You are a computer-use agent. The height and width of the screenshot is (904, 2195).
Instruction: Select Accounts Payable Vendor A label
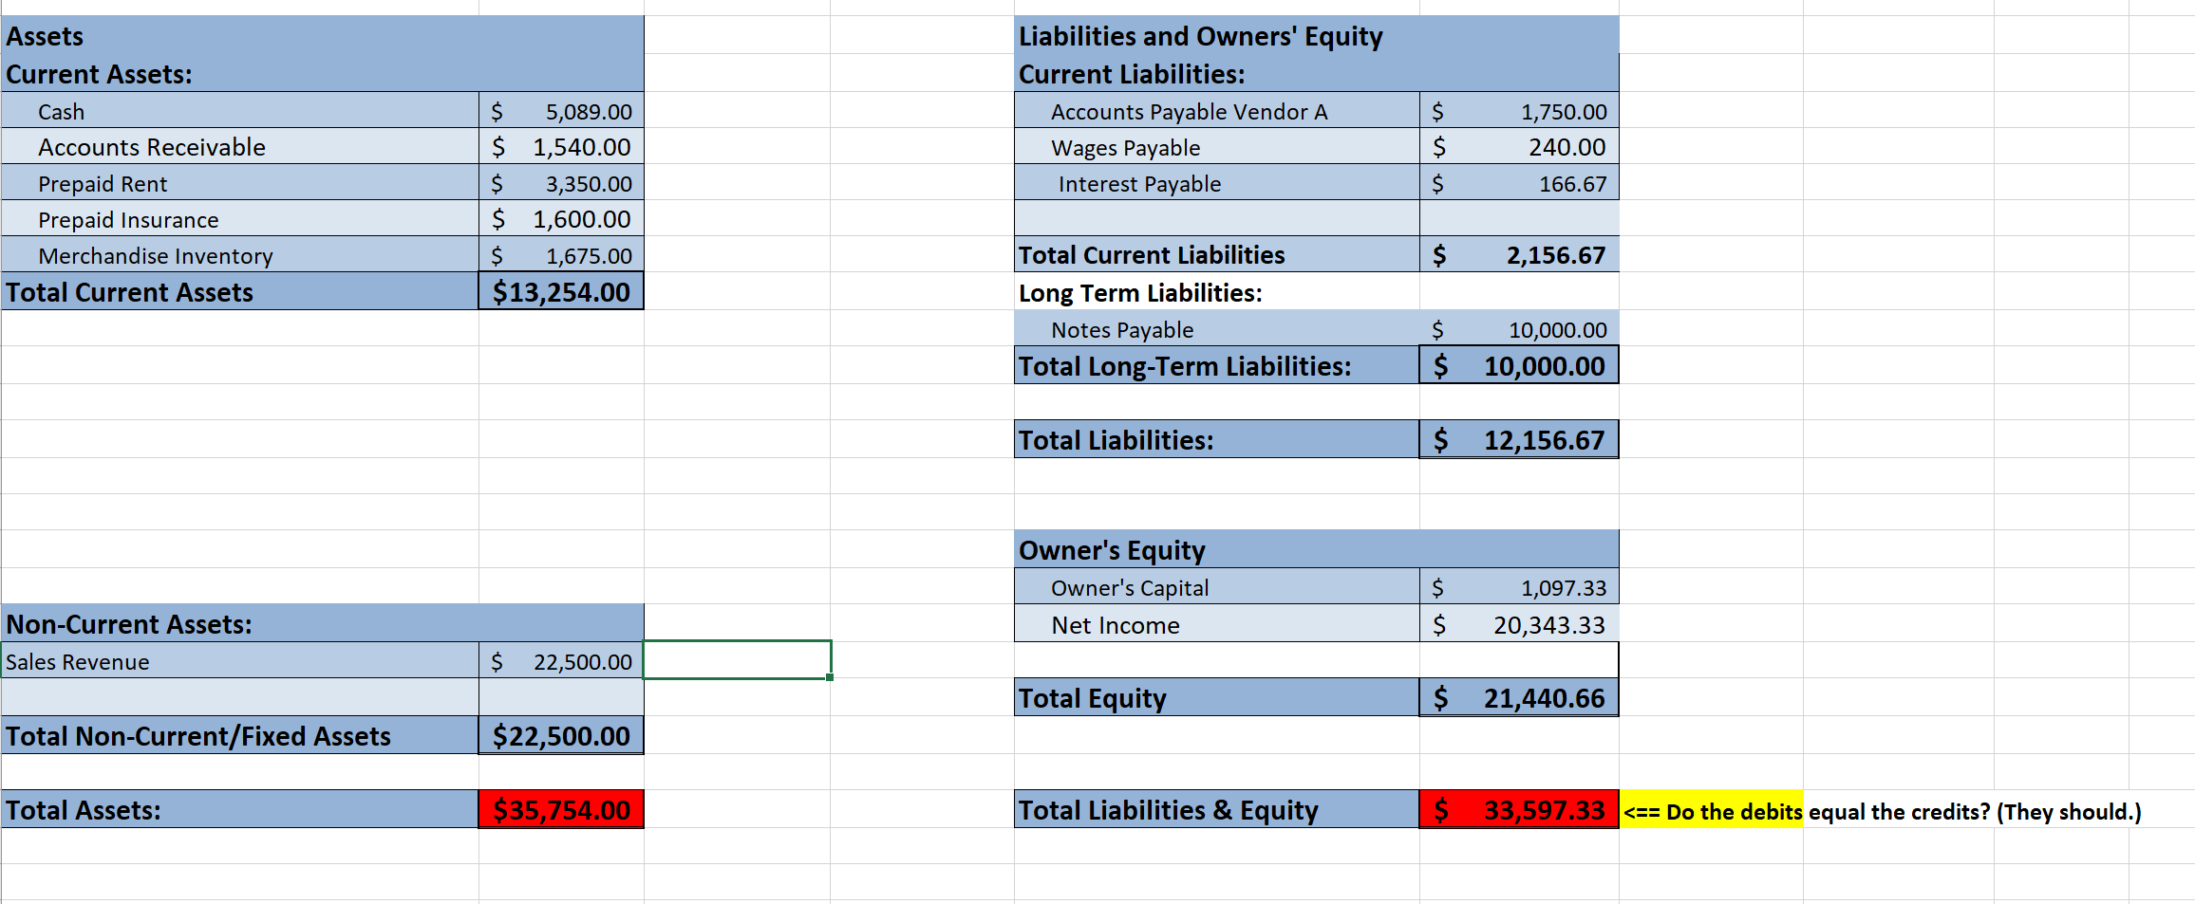(x=1217, y=111)
